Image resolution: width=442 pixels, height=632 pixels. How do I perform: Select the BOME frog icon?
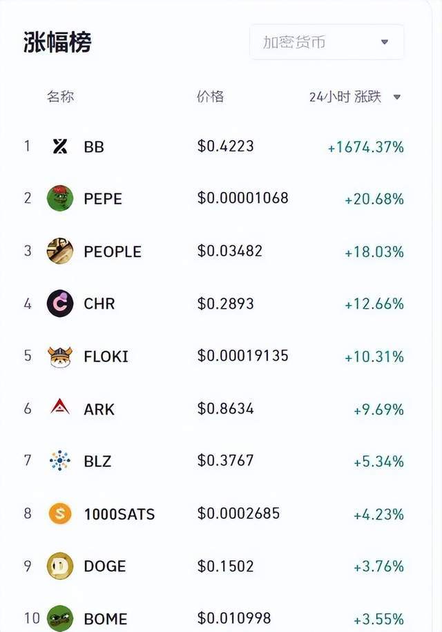pyautogui.click(x=60, y=618)
